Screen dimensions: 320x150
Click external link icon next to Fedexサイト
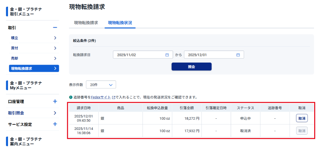coord(113,97)
